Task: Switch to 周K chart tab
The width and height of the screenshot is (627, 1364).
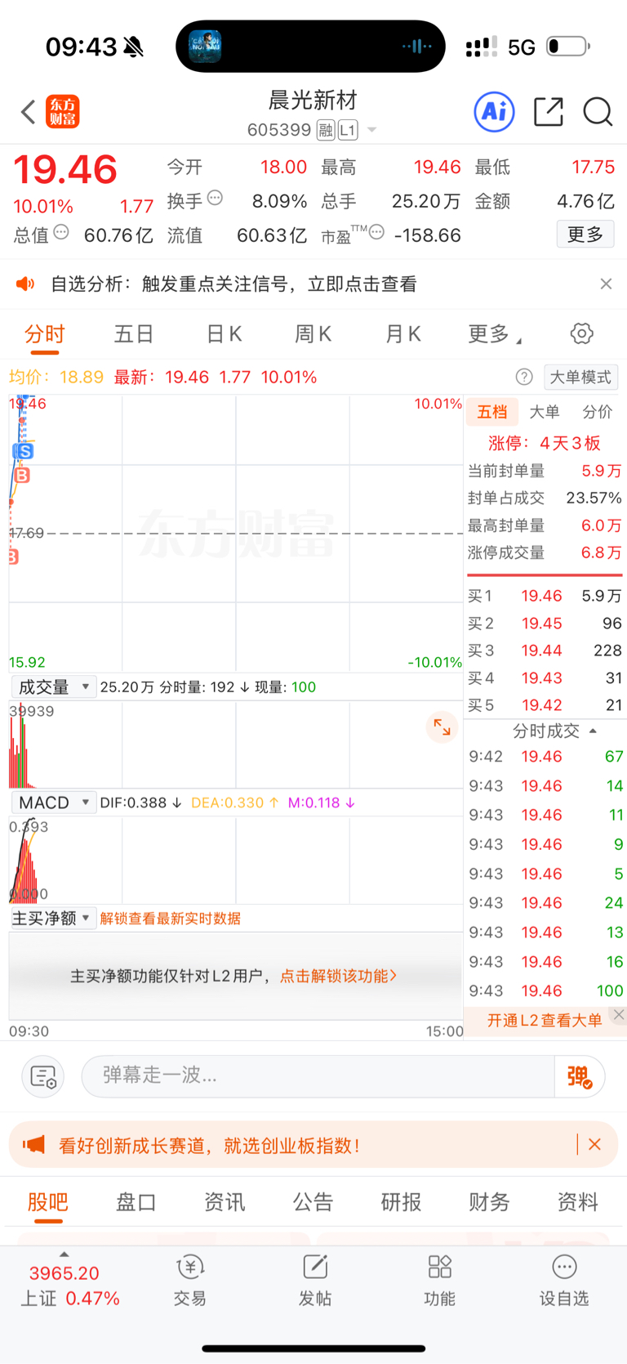Action: coord(313,334)
